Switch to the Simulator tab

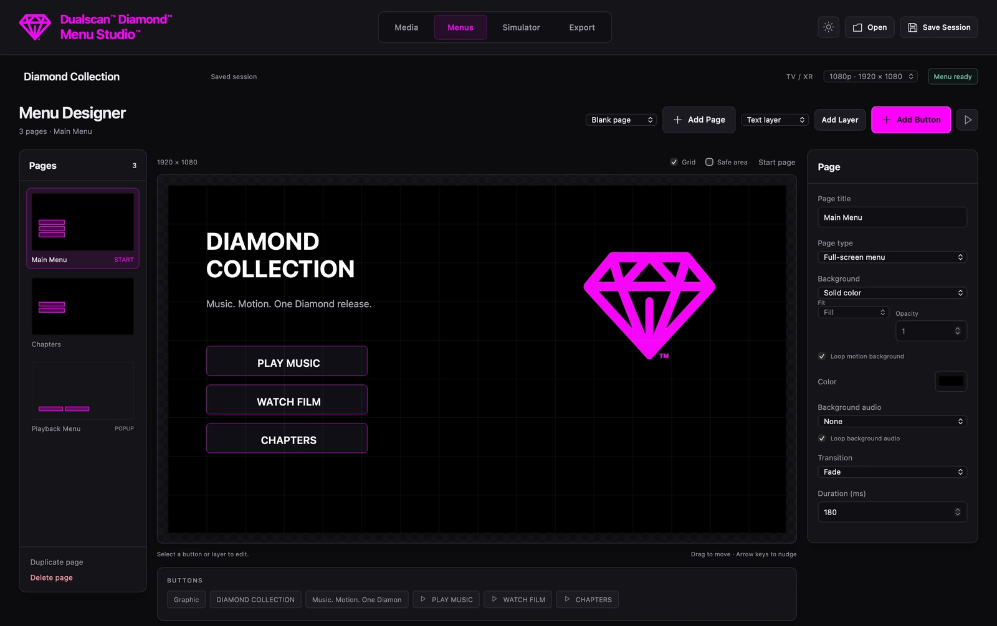click(521, 27)
